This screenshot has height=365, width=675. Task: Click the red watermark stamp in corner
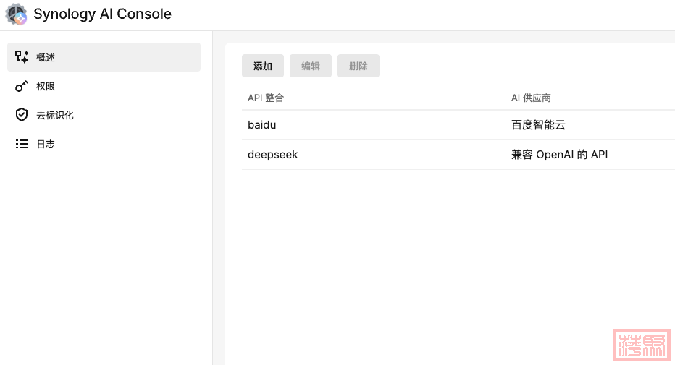click(641, 345)
